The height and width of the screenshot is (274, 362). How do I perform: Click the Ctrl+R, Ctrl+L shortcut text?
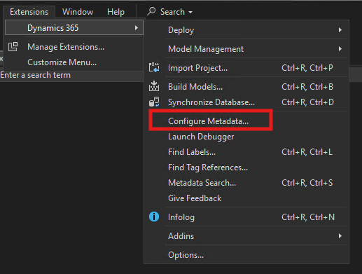point(307,152)
